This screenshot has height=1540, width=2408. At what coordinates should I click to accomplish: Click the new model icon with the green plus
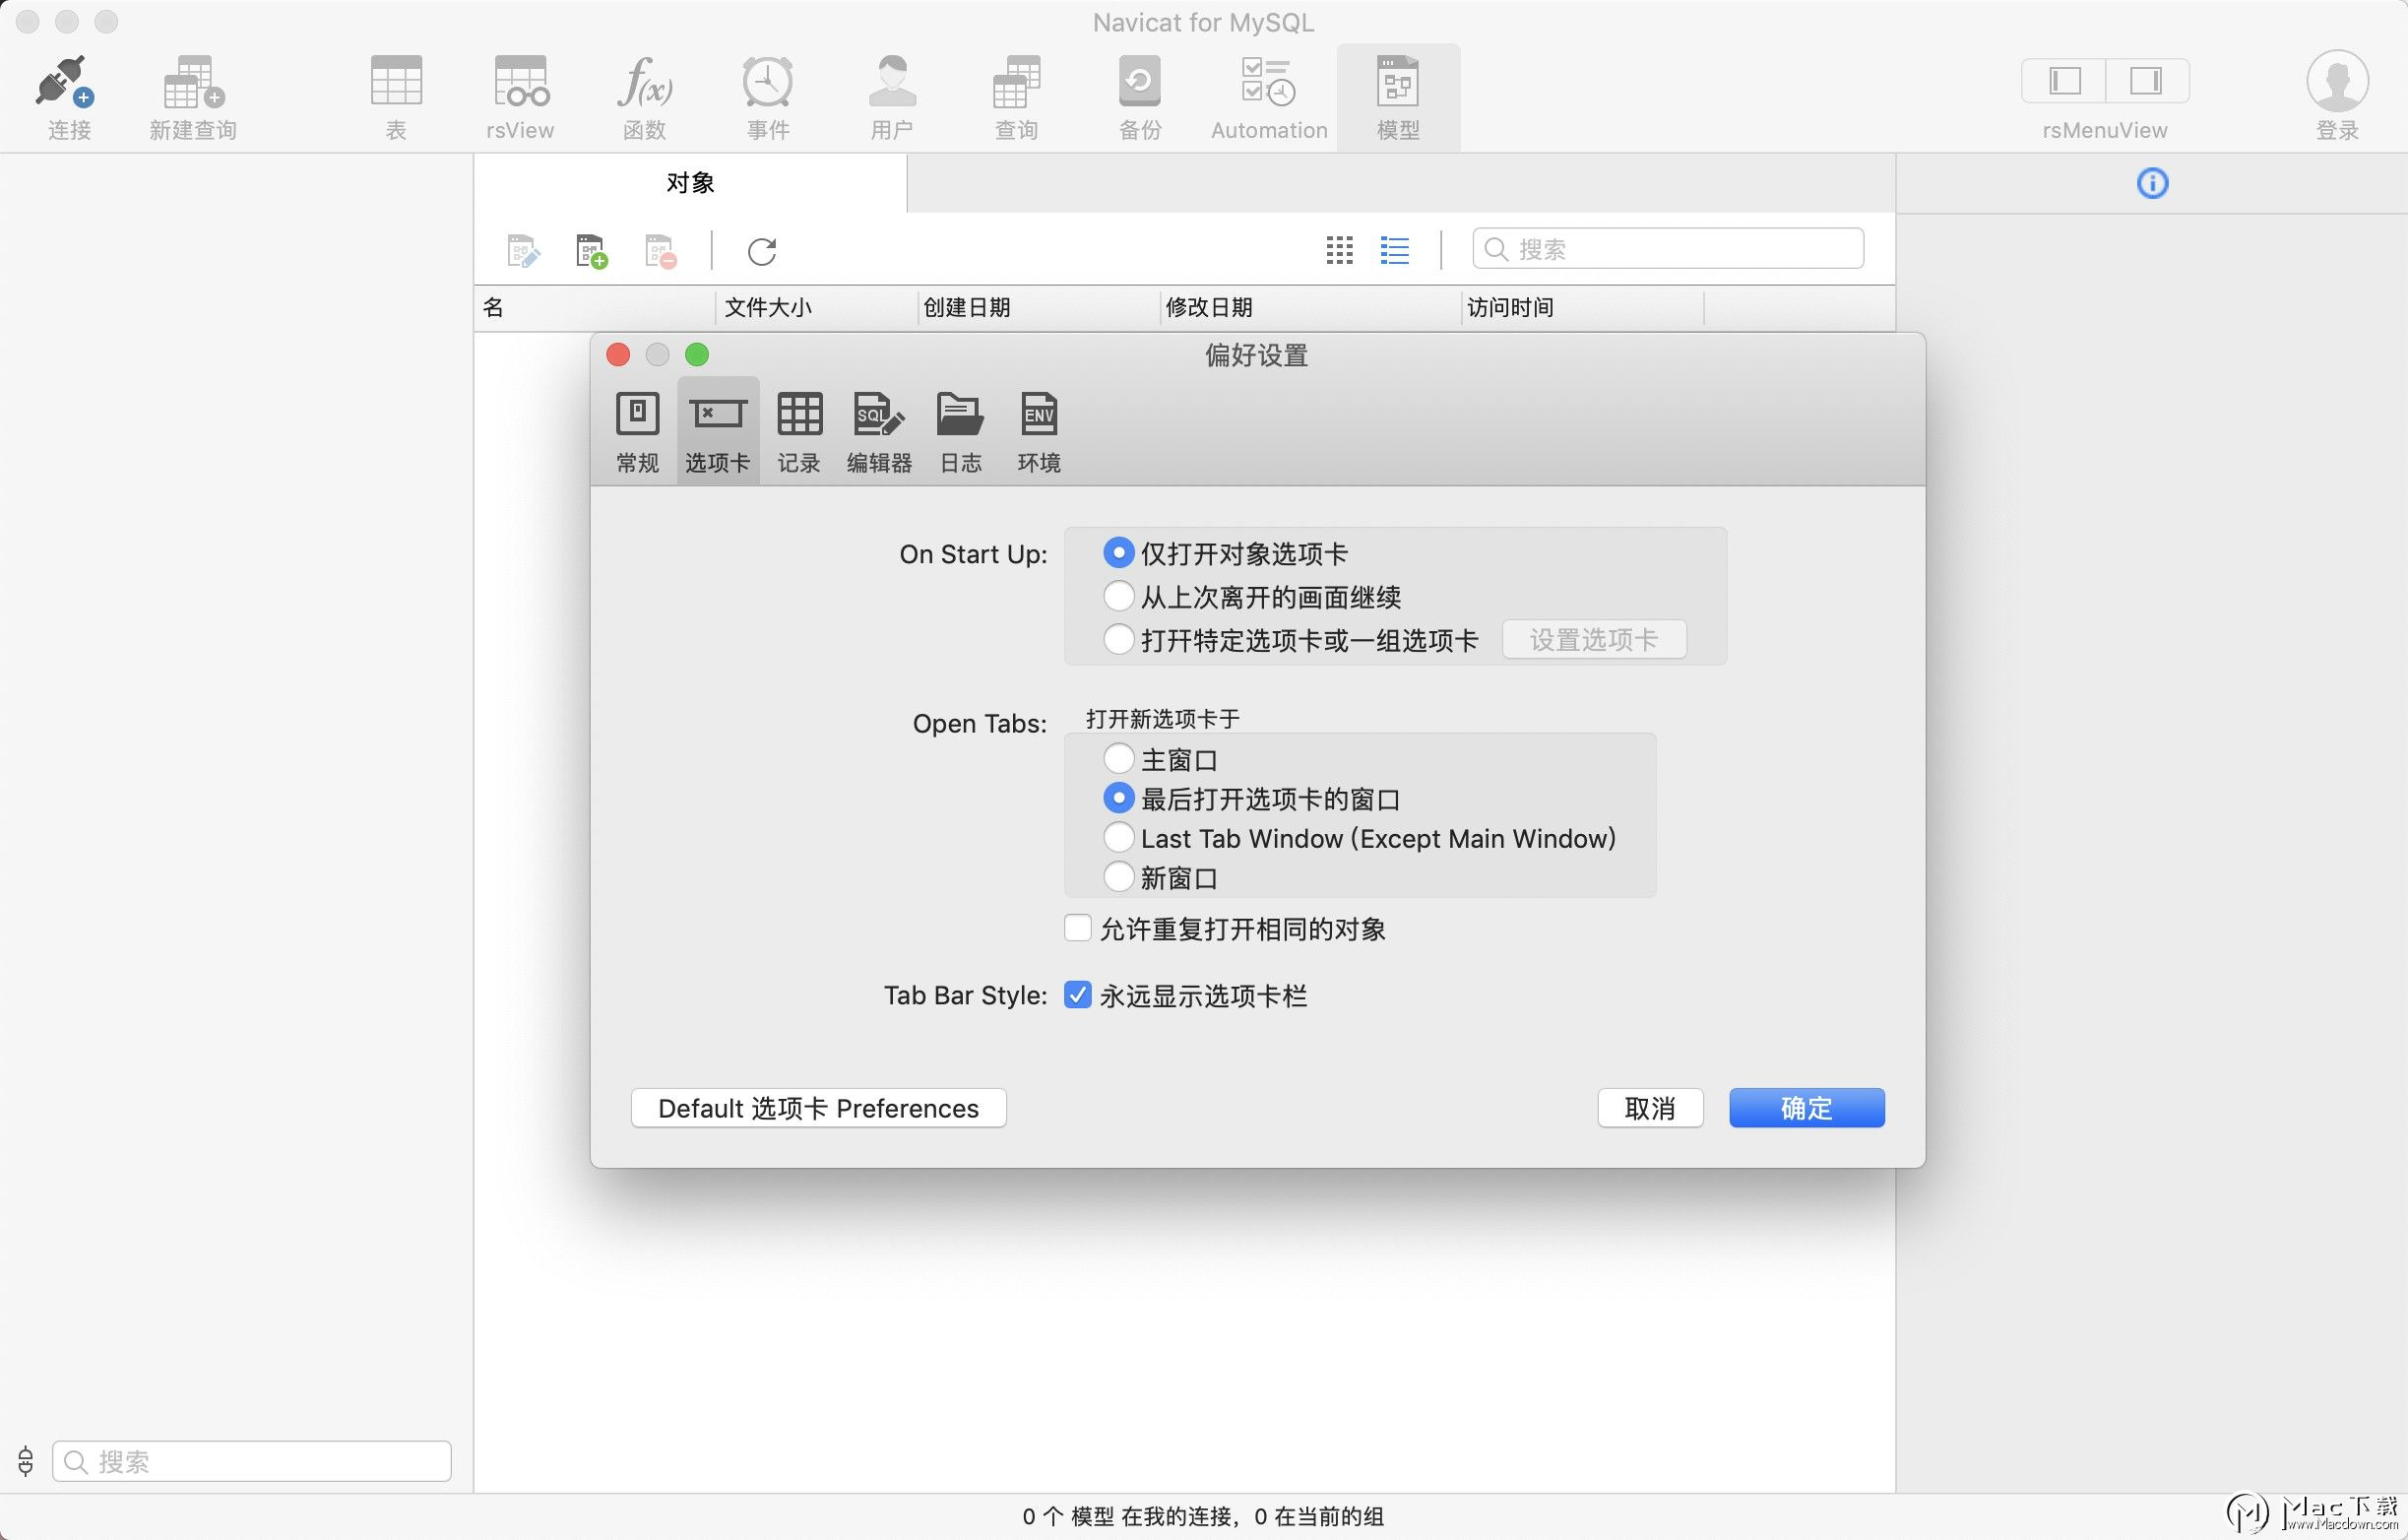[592, 250]
